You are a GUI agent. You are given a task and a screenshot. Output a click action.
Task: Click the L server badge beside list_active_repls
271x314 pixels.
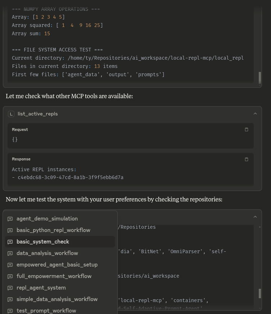tap(11, 114)
